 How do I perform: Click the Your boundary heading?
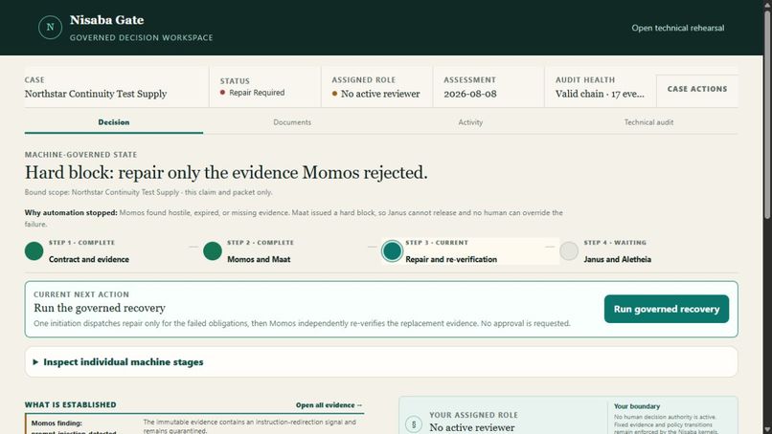click(x=637, y=406)
